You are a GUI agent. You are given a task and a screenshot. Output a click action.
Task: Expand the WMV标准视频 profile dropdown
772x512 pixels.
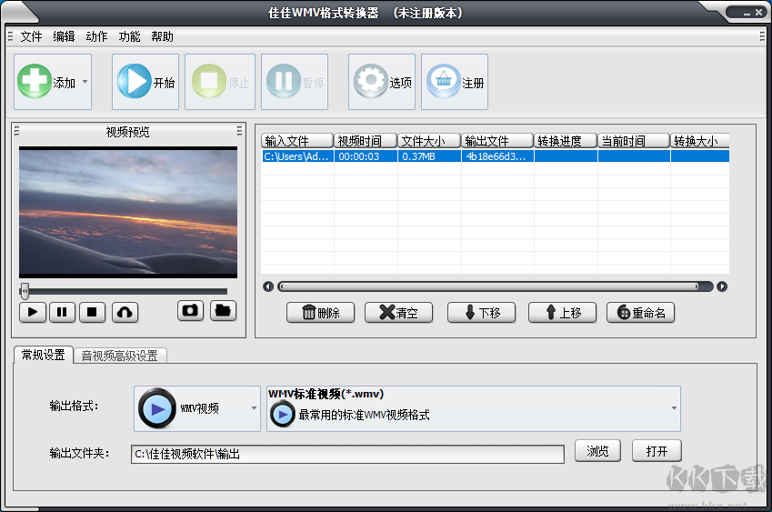pyautogui.click(x=674, y=408)
